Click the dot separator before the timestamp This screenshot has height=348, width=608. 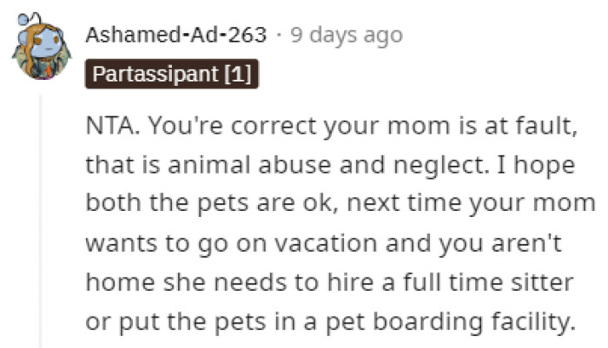(277, 36)
